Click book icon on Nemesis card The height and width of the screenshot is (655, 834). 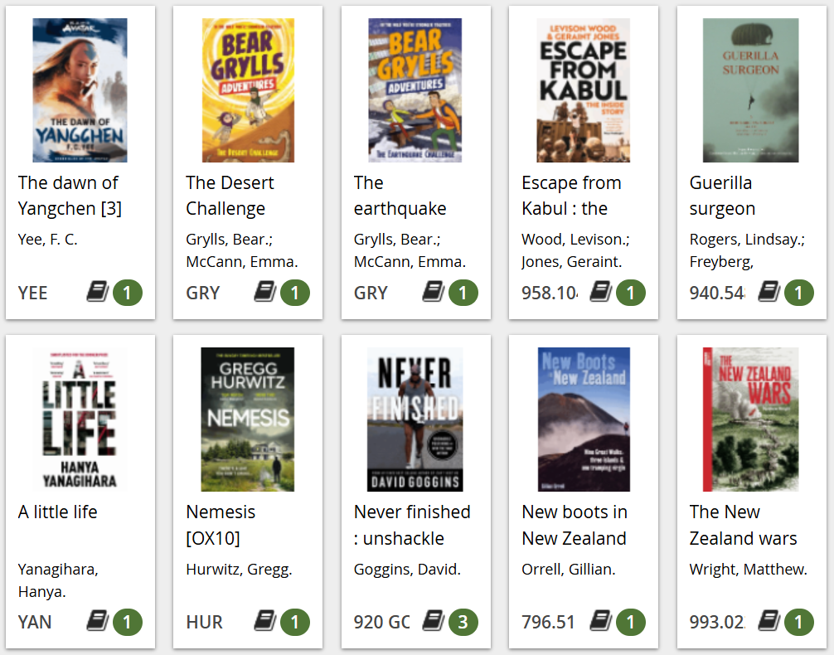(x=265, y=621)
